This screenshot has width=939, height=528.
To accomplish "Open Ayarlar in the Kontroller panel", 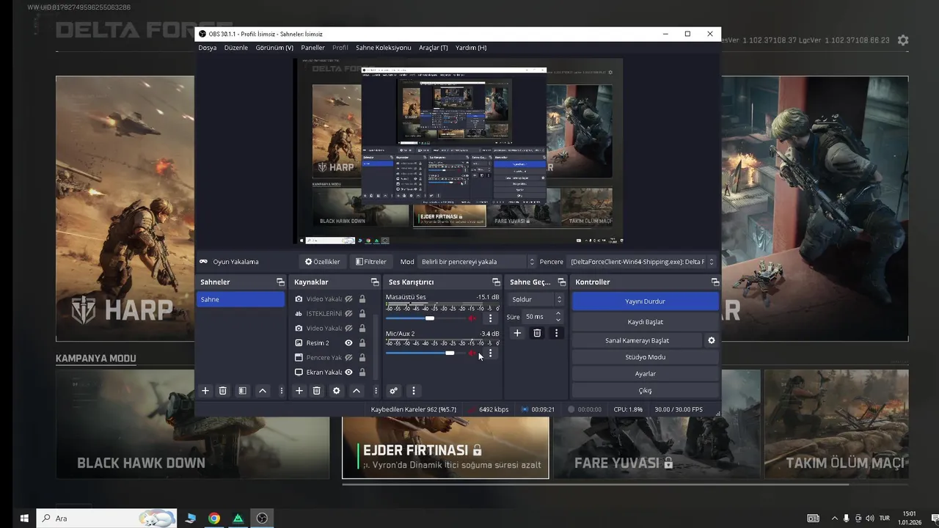I will [645, 374].
